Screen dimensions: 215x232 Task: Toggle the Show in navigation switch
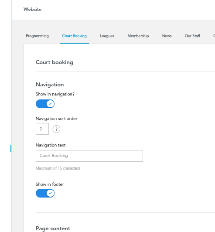(45, 104)
